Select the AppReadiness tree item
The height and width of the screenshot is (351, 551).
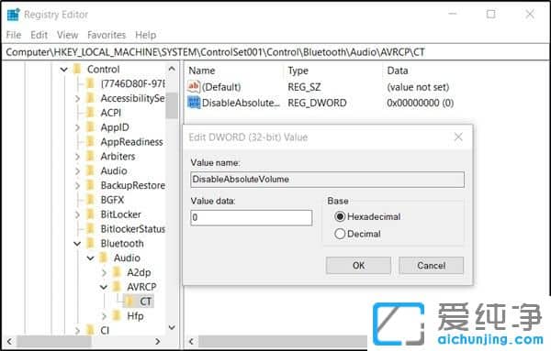(131, 142)
